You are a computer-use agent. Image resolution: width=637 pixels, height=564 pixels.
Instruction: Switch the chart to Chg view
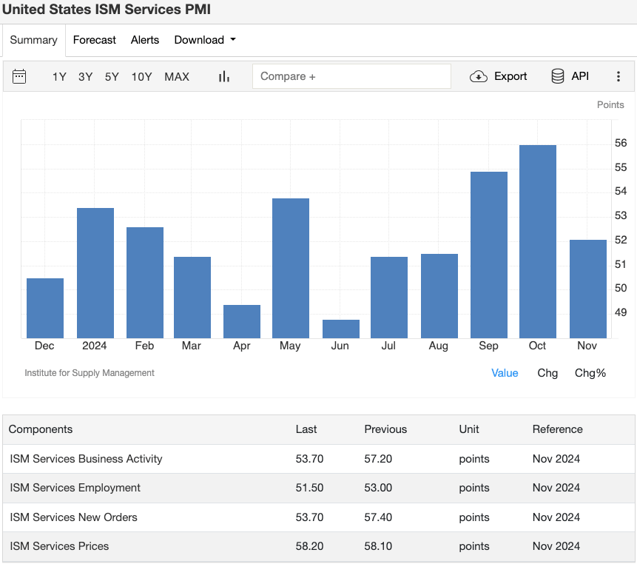pos(547,373)
